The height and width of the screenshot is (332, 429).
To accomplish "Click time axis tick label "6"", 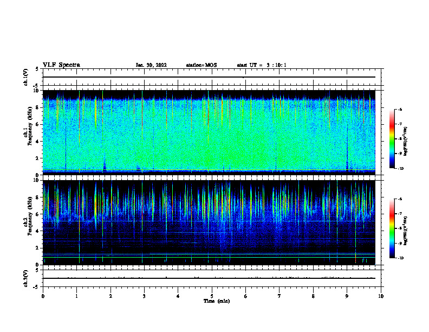I will [246, 296].
